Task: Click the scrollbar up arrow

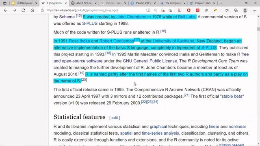Action: coord(258,16)
